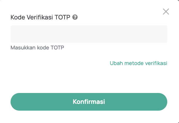Select the Kode Verifikasi TOTP heading text
The height and width of the screenshot is (123, 179).
coord(40,17)
